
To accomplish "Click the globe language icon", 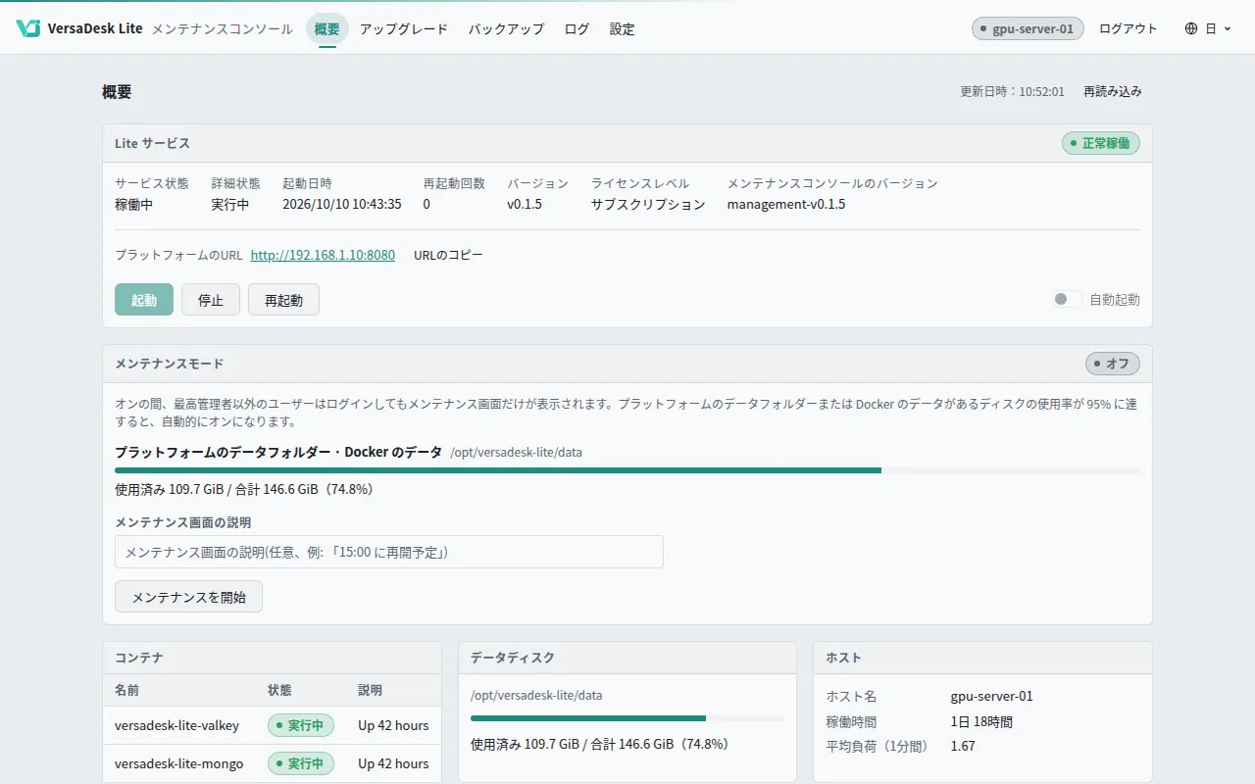I will 1191,29.
